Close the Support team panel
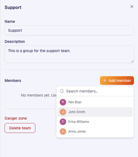Viewport: 138px width, 157px height. 132,7
